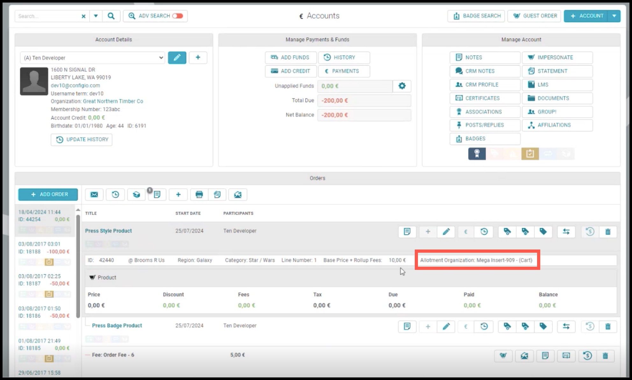Open the Unapplied Funds gear settings

pos(402,86)
